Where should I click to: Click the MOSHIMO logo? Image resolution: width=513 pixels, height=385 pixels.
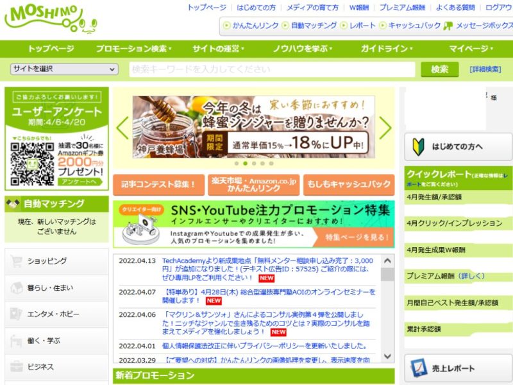coord(51,19)
